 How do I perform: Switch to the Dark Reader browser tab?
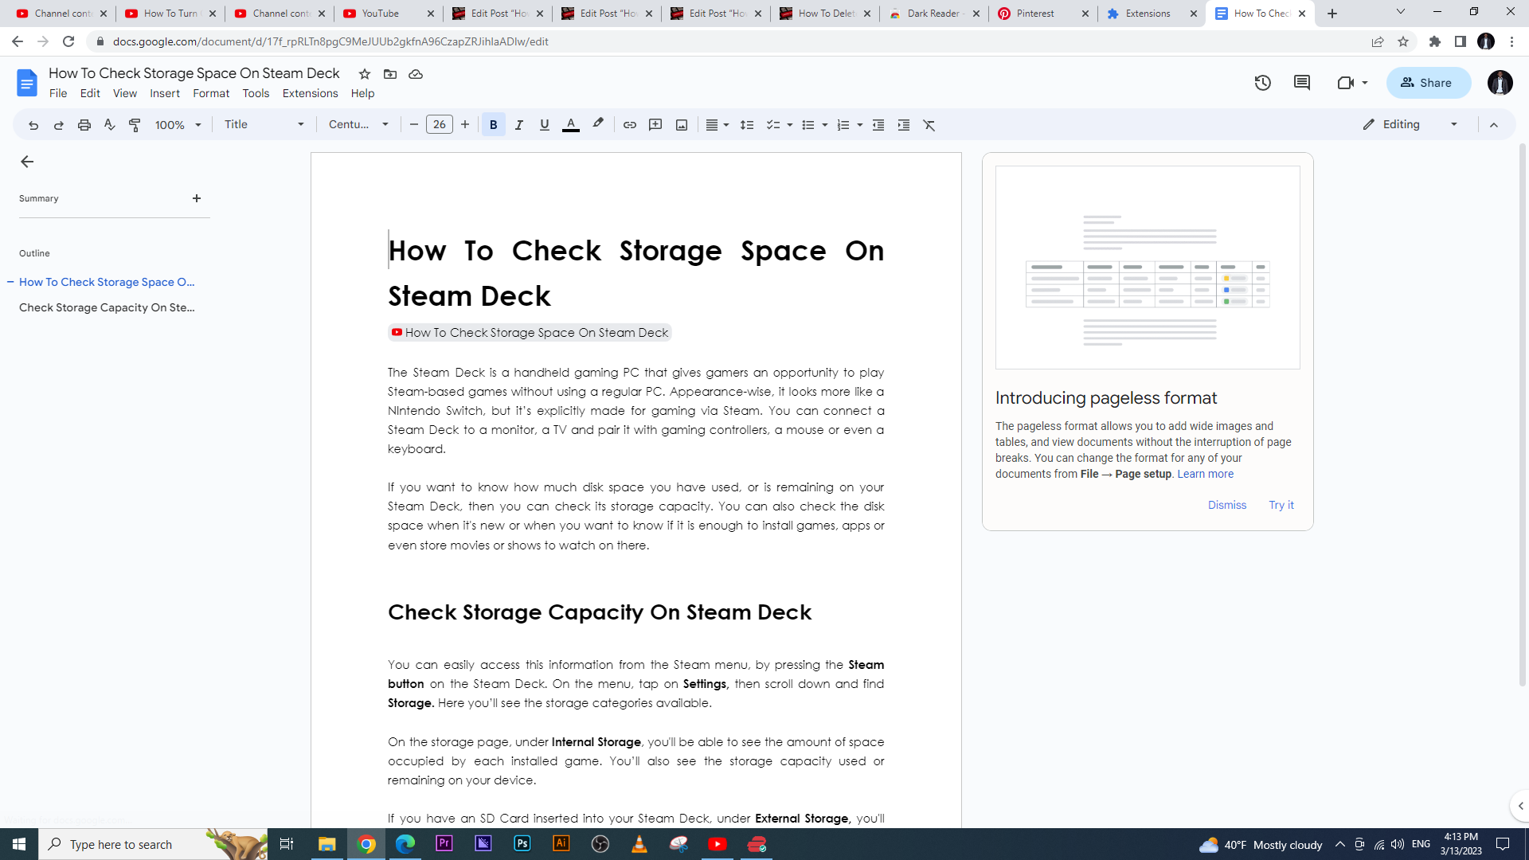pos(933,14)
